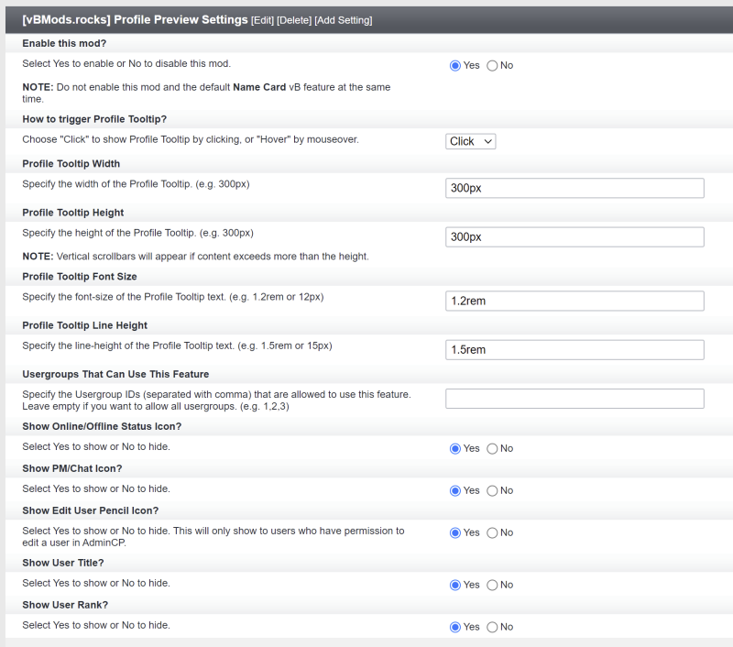Click the 'Profile Tooltip Line Height' heading
The image size is (733, 647).
[84, 325]
